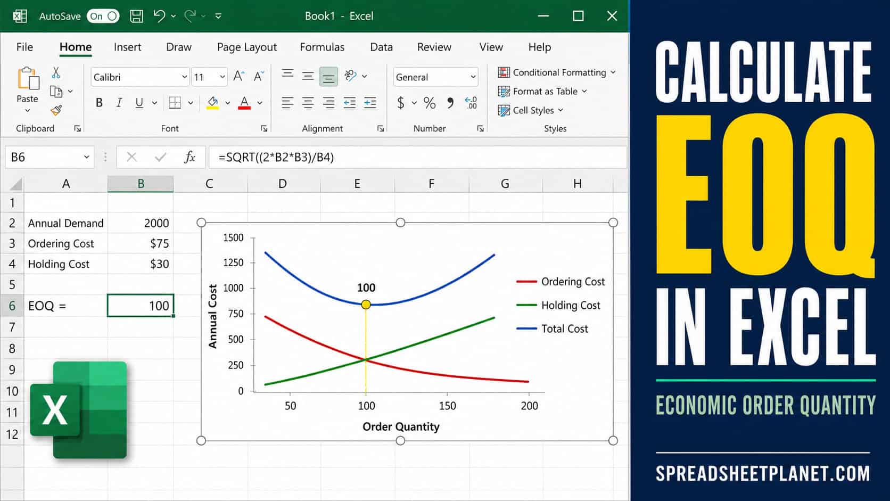Open Alignment group dialog launcher
Screen dimensions: 890x501
(x=381, y=128)
